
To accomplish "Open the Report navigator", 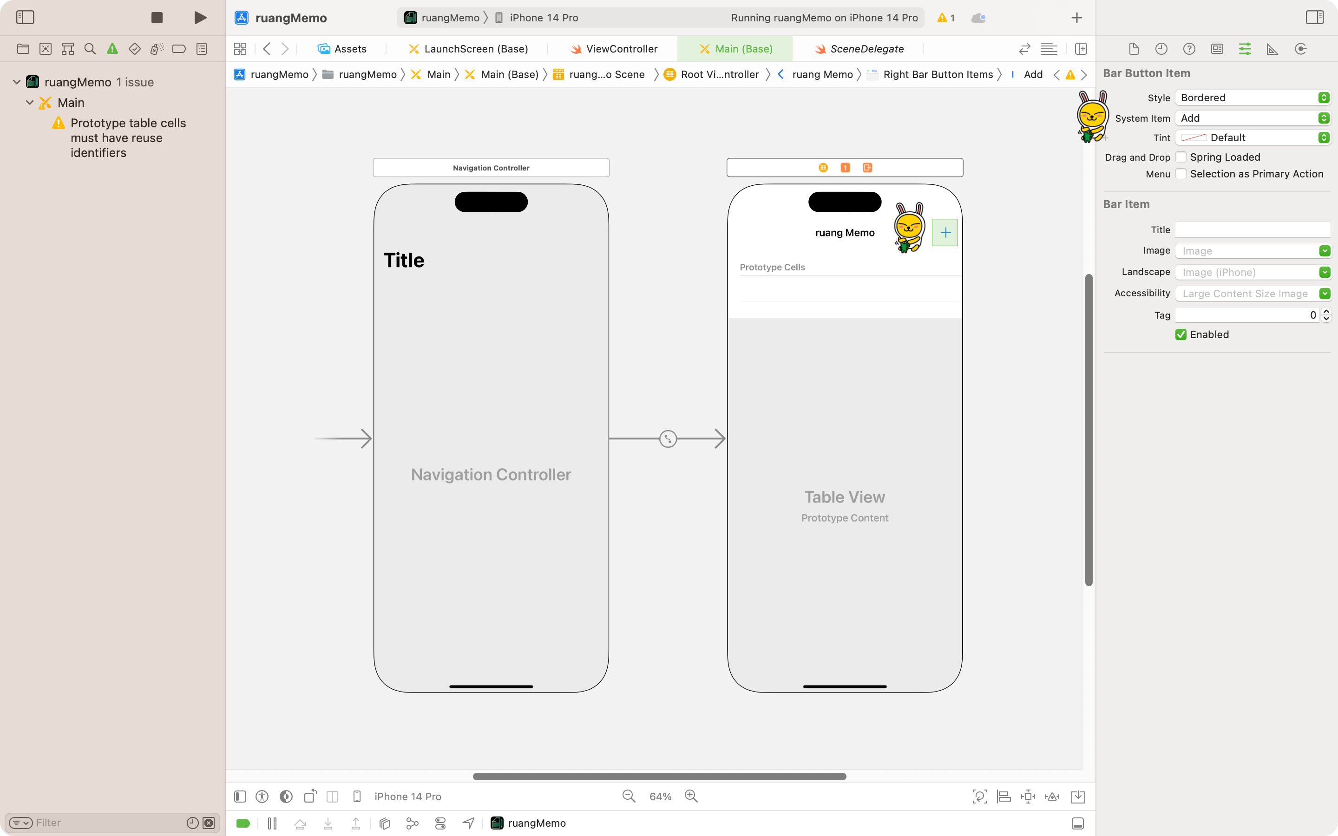I will pyautogui.click(x=202, y=49).
